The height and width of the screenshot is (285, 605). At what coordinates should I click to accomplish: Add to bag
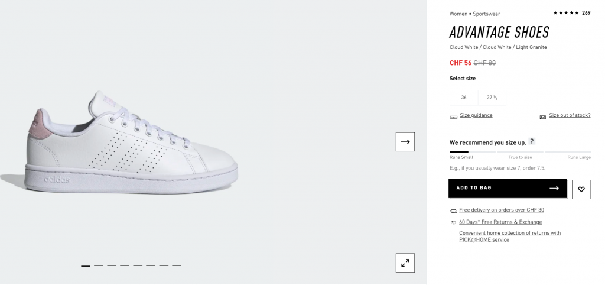[x=508, y=188]
